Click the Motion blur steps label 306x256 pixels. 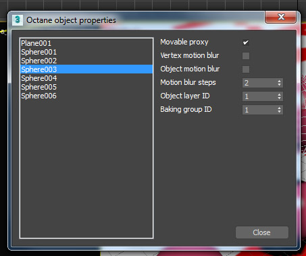coord(188,82)
